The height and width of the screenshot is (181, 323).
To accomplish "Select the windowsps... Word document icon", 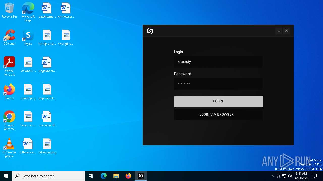I will point(66,11).
